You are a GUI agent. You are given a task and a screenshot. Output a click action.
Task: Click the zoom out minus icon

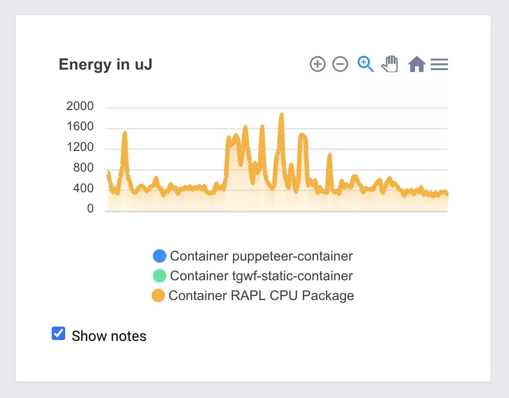[x=340, y=64]
